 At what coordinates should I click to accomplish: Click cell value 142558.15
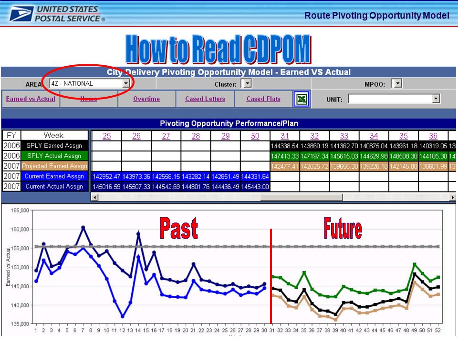[x=166, y=176]
